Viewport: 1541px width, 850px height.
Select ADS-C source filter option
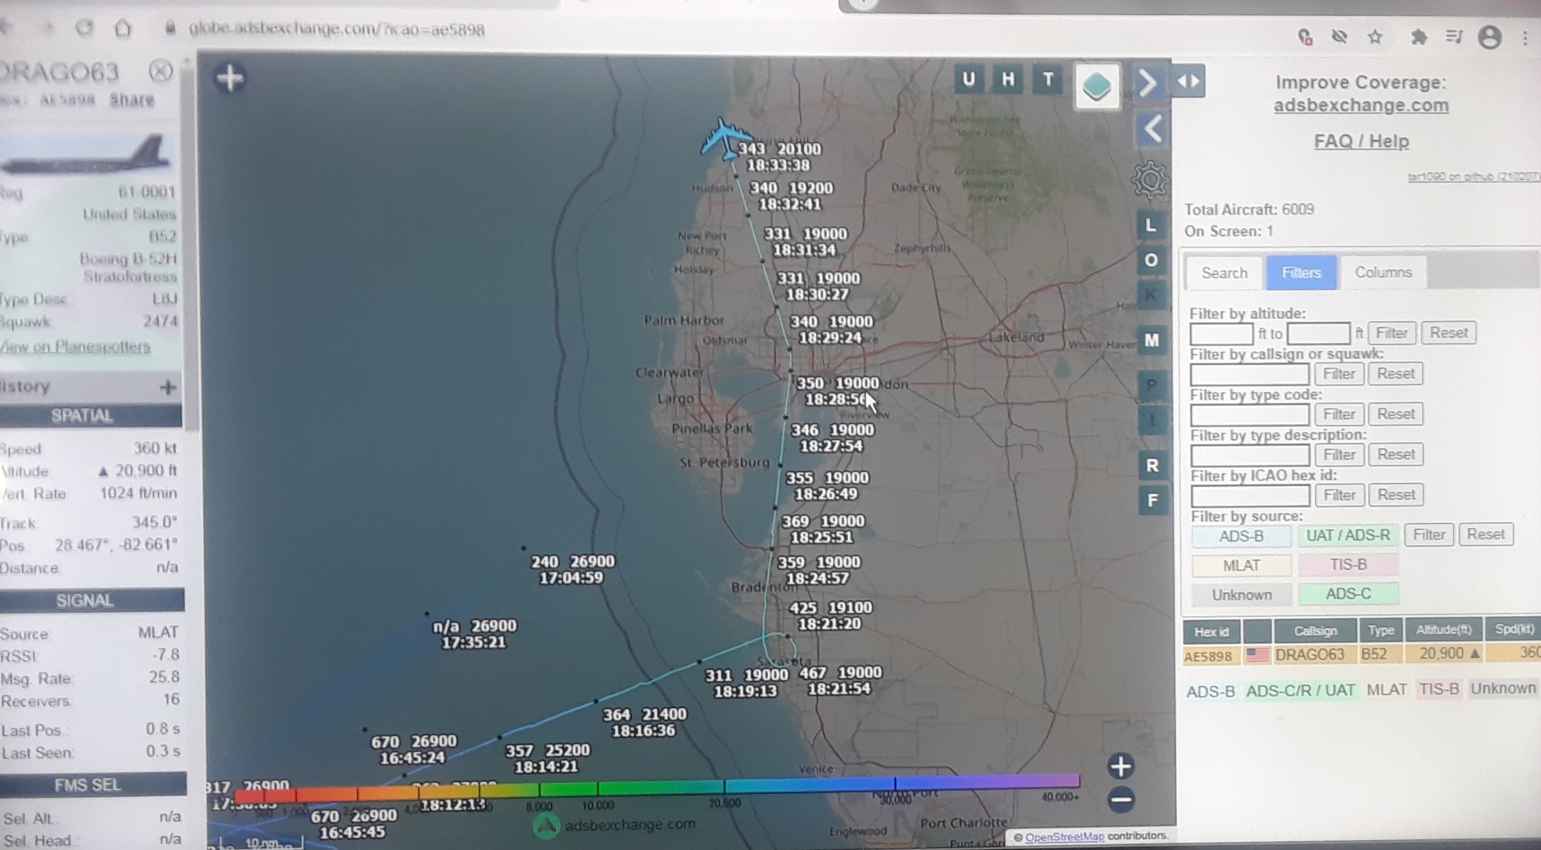click(1348, 594)
